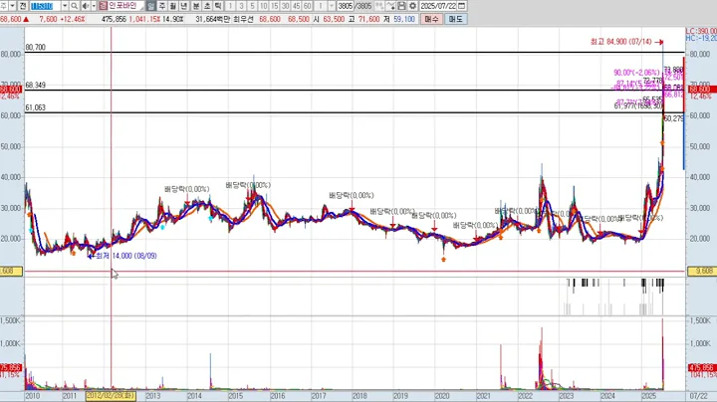This screenshot has width=717, height=402.
Task: Click the 전 button left of stock code
Action: pyautogui.click(x=23, y=6)
